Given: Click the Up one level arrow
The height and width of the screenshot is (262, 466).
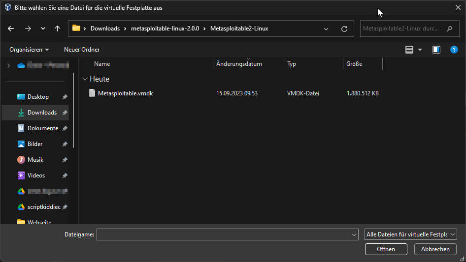Looking at the screenshot, I should tap(57, 29).
